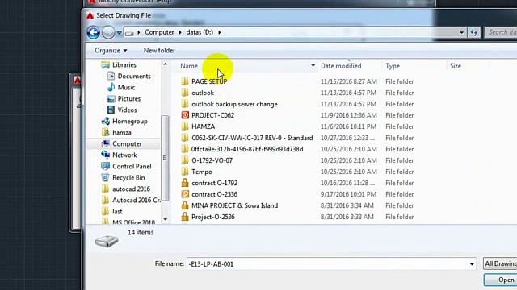Select the outlook backup server change folder icon
Viewport: 517px width, 290px height.
pyautogui.click(x=185, y=104)
